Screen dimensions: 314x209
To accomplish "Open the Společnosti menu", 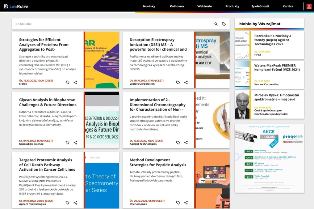I will pos(260,6).
